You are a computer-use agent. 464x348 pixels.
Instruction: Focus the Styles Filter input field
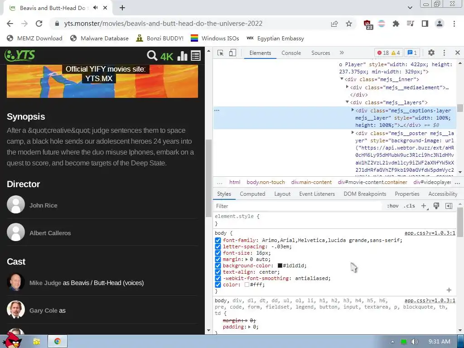click(x=298, y=206)
